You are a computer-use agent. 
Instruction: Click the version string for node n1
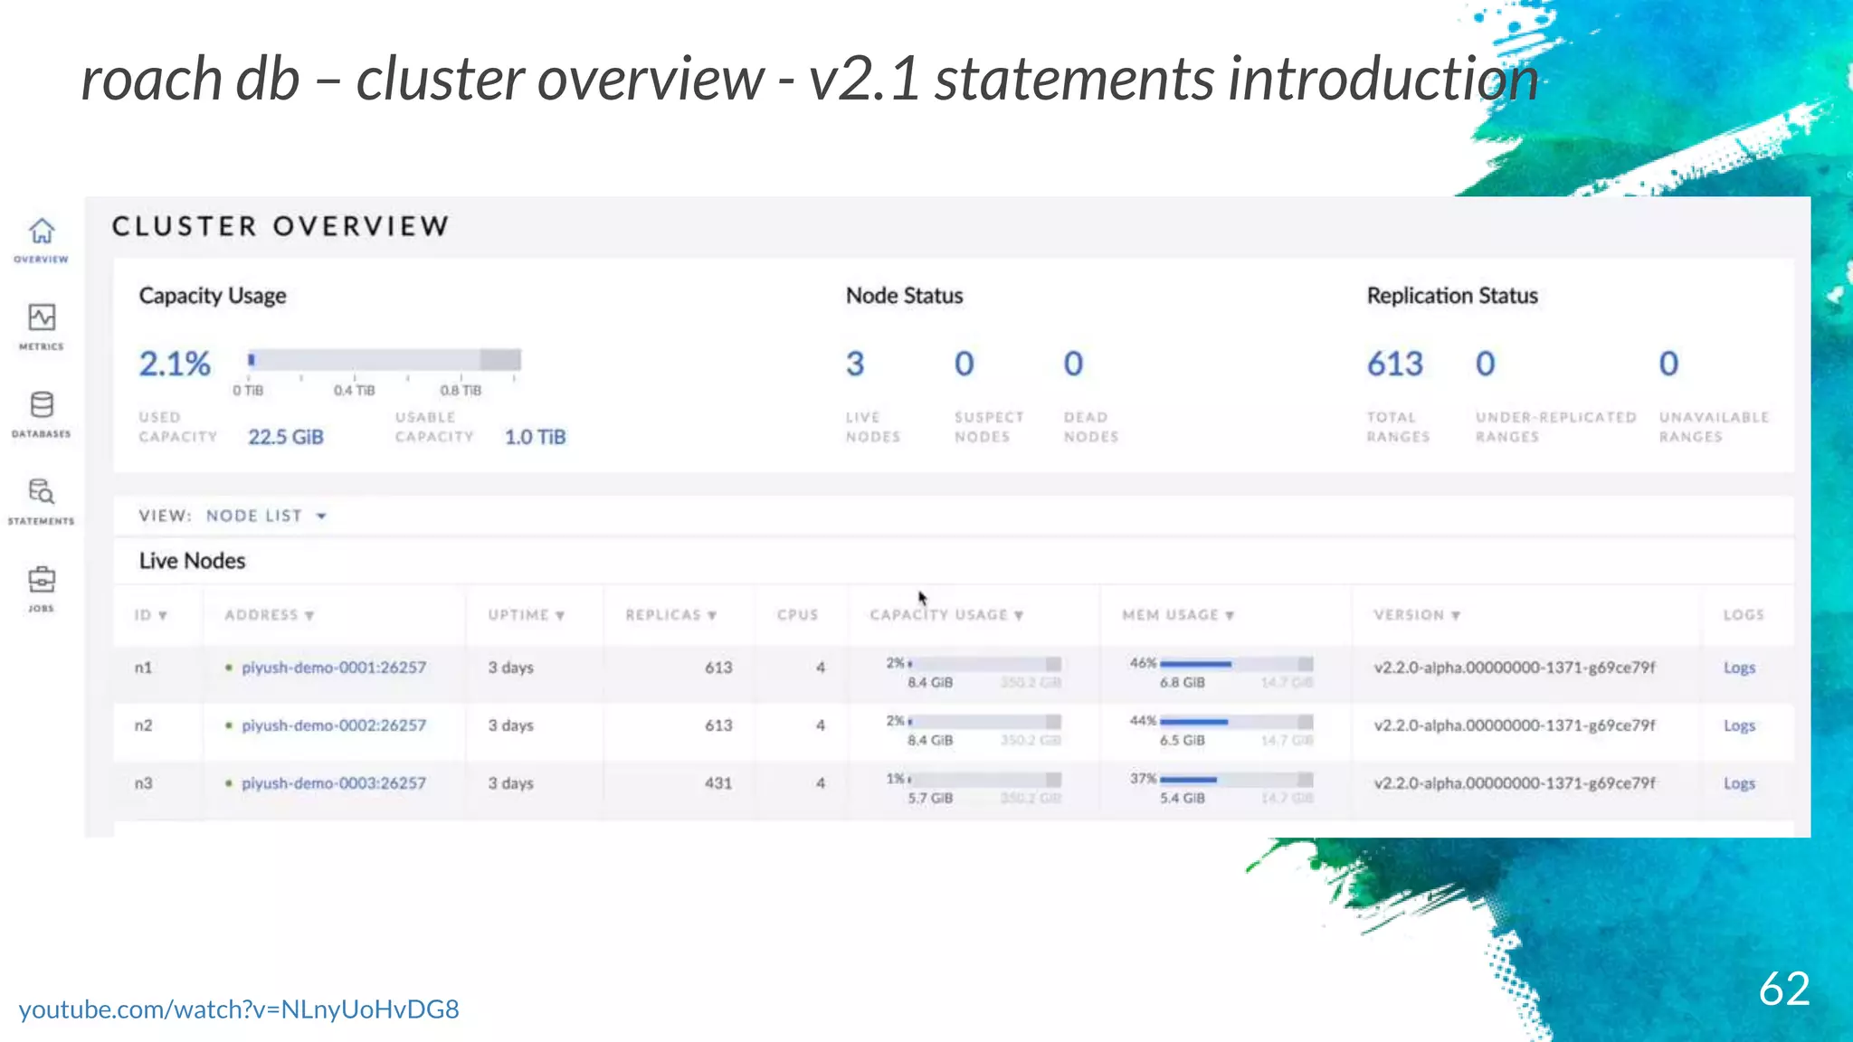click(1515, 668)
